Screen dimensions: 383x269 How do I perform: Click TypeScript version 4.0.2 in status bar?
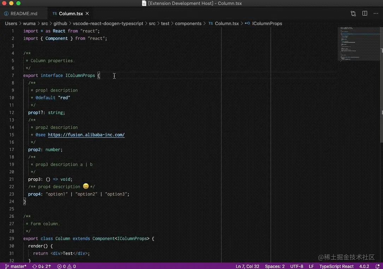tap(364, 266)
